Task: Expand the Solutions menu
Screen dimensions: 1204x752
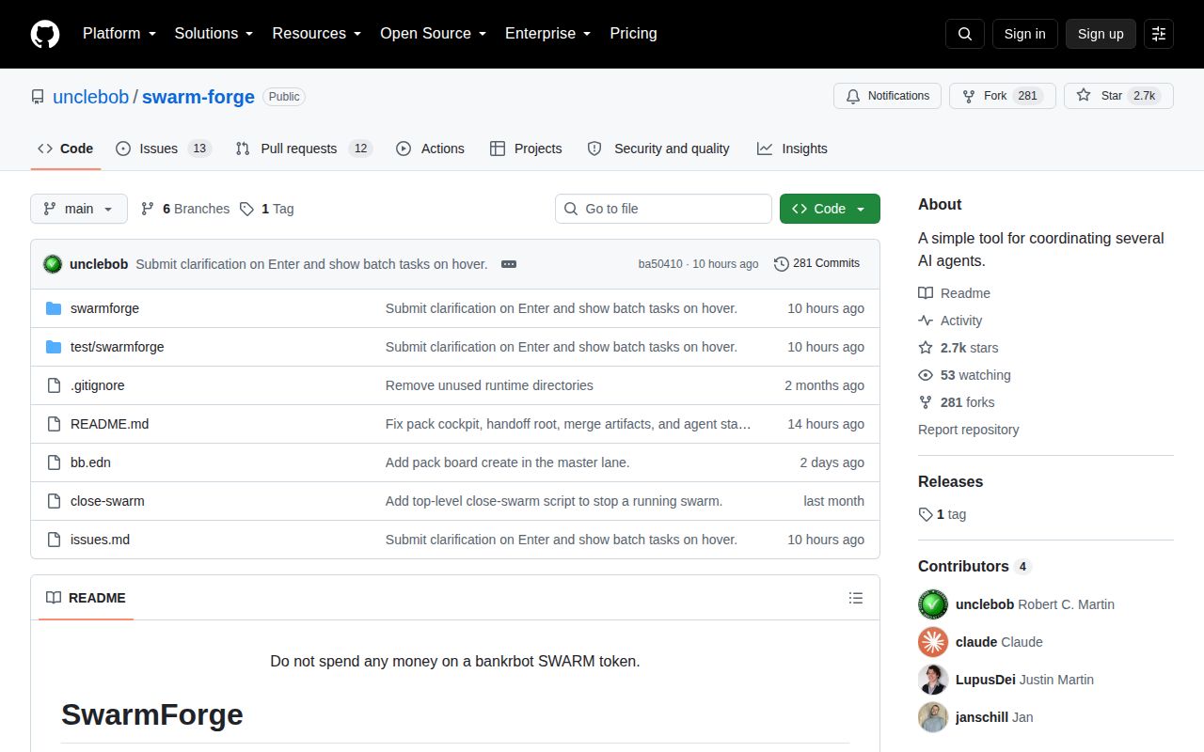Action: (x=214, y=34)
